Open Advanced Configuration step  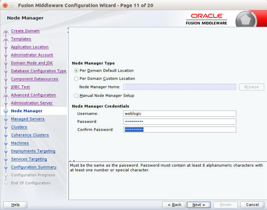[x=33, y=95]
